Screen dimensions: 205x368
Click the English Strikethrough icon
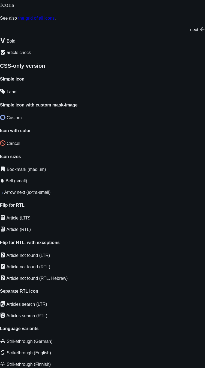coord(3,352)
